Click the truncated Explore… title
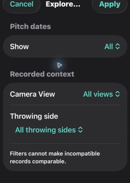 tap(63, 4)
